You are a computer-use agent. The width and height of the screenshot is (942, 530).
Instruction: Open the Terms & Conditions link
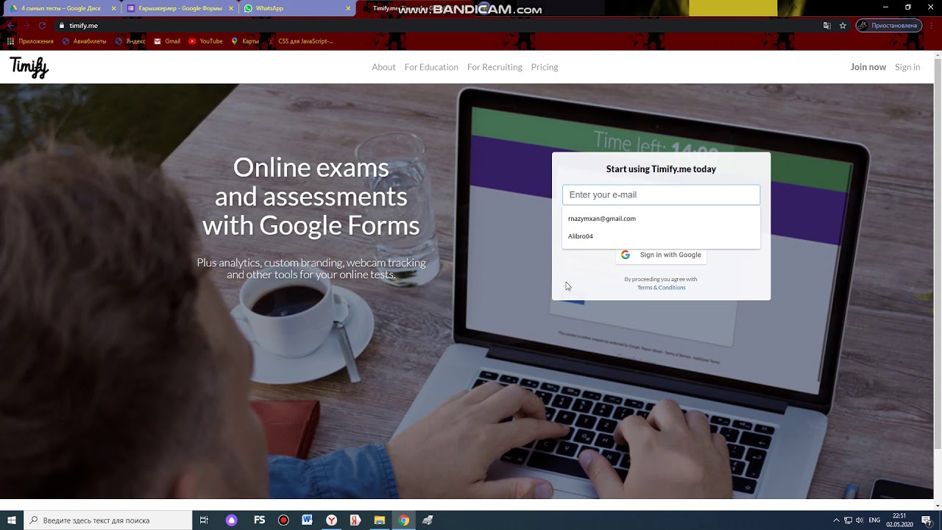coord(661,288)
